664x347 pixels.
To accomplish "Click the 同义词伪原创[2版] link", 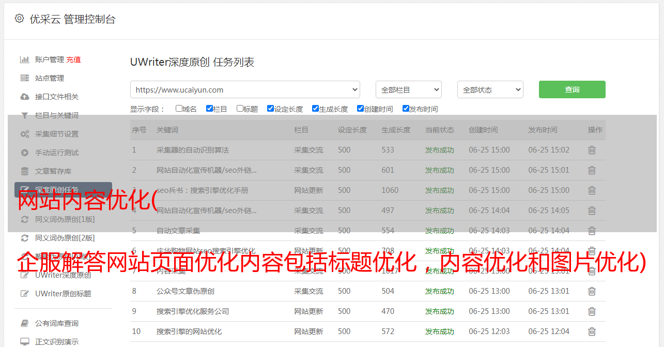I will 65,238.
